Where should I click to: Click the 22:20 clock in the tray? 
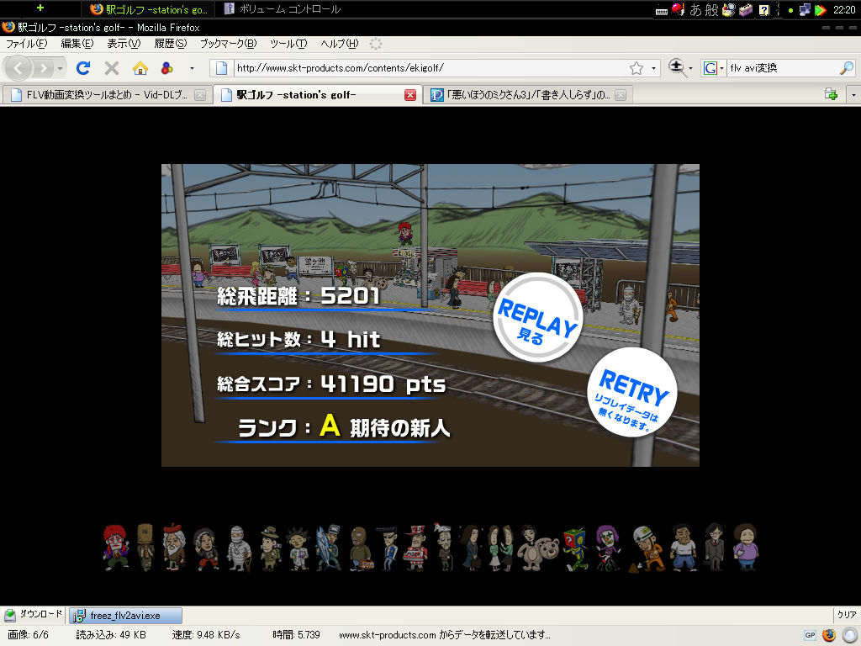point(844,9)
